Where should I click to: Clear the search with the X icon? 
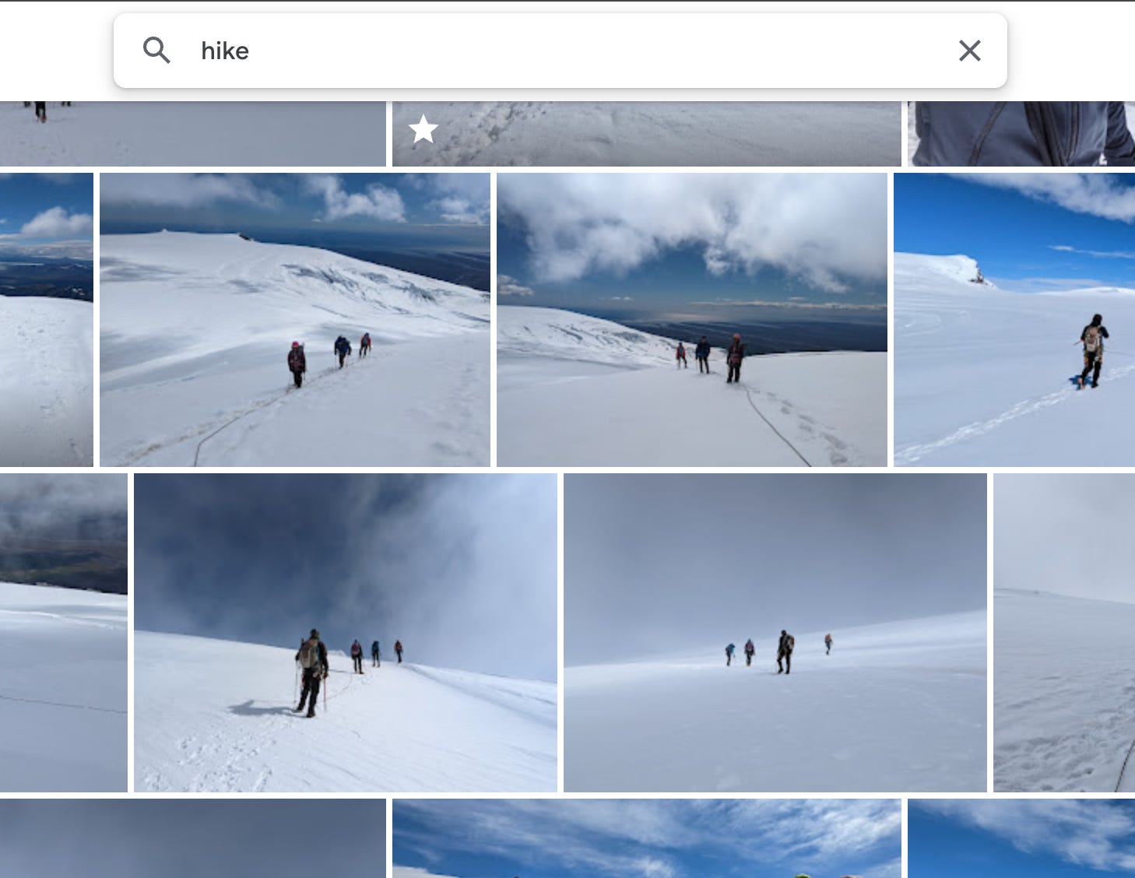[x=969, y=51]
